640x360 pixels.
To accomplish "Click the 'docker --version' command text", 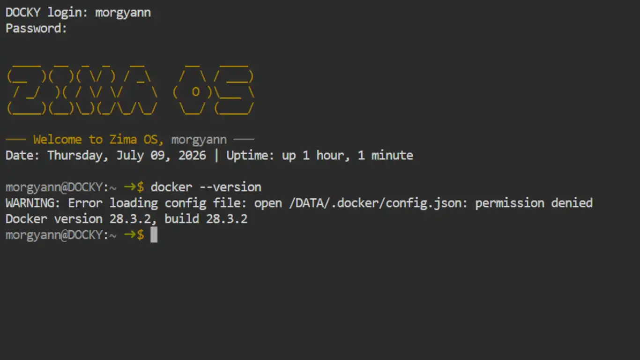I will 206,187.
